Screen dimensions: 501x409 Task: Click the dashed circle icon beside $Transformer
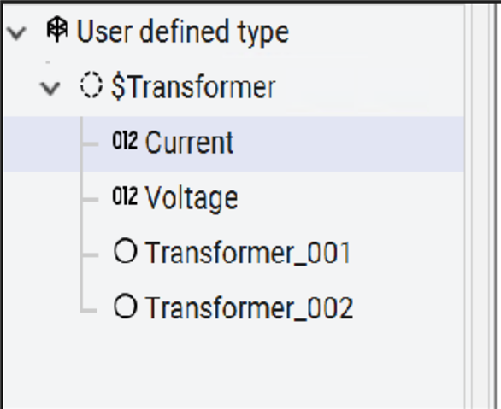(x=91, y=85)
